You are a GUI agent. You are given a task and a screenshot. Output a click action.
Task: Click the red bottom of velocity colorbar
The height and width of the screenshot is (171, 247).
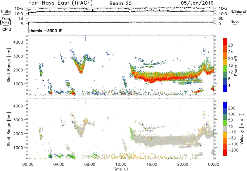pos(225,153)
